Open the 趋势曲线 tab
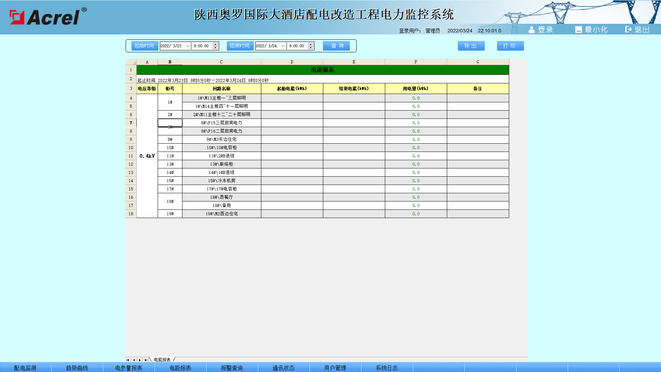This screenshot has height=372, width=661. (77, 368)
